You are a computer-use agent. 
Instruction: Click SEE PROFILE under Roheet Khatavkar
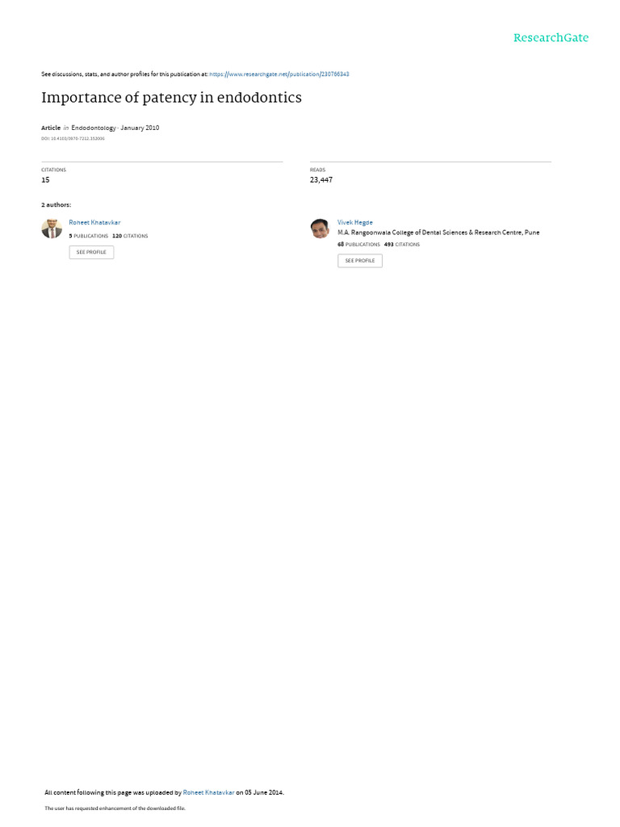click(91, 252)
